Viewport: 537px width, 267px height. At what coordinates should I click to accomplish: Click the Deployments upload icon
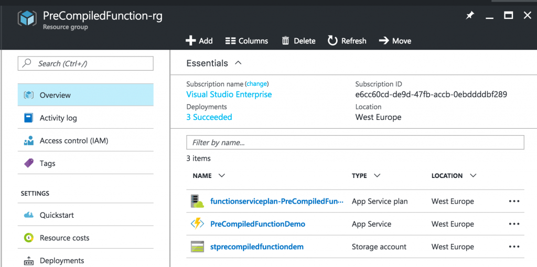click(x=29, y=261)
